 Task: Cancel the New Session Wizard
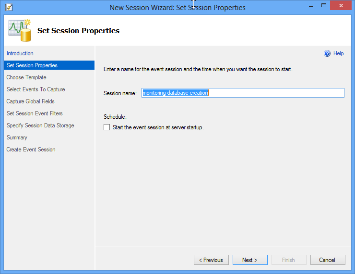click(x=327, y=260)
